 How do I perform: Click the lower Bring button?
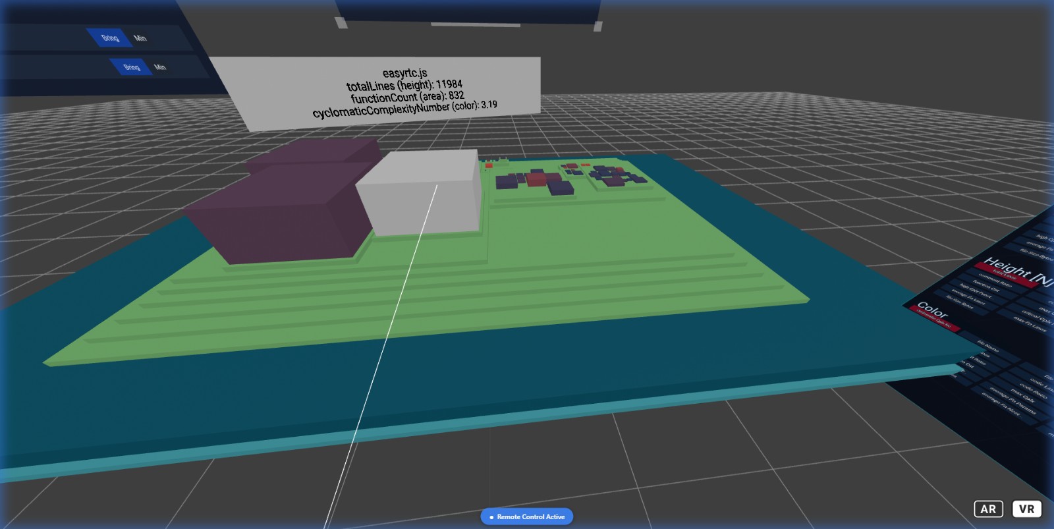[x=132, y=67]
